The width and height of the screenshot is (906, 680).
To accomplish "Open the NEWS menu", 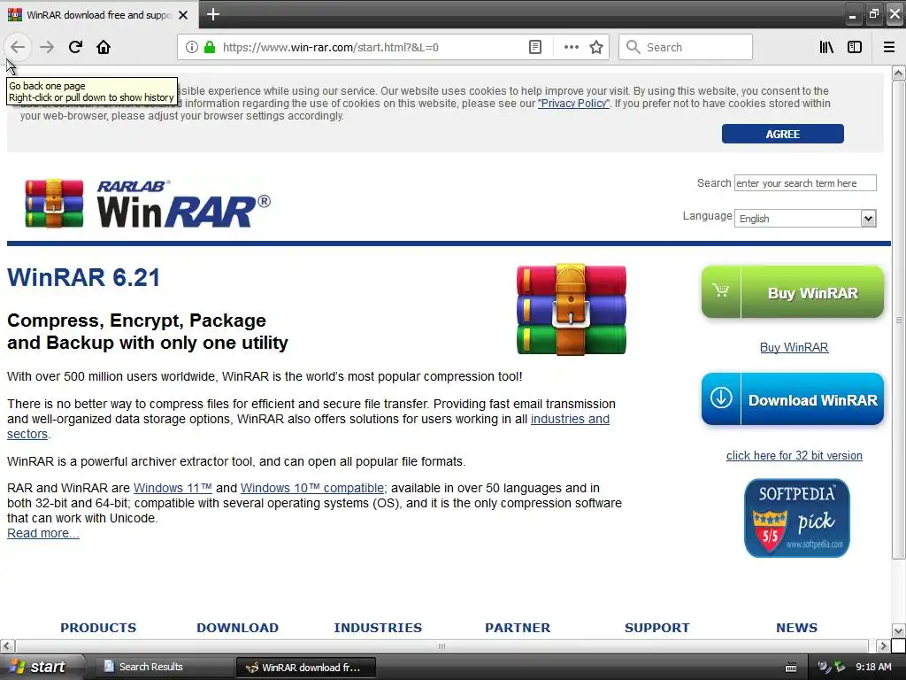I will (797, 628).
